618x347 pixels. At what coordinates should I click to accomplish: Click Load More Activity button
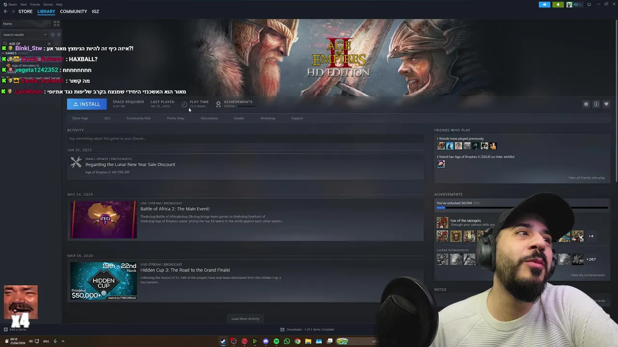[245, 319]
